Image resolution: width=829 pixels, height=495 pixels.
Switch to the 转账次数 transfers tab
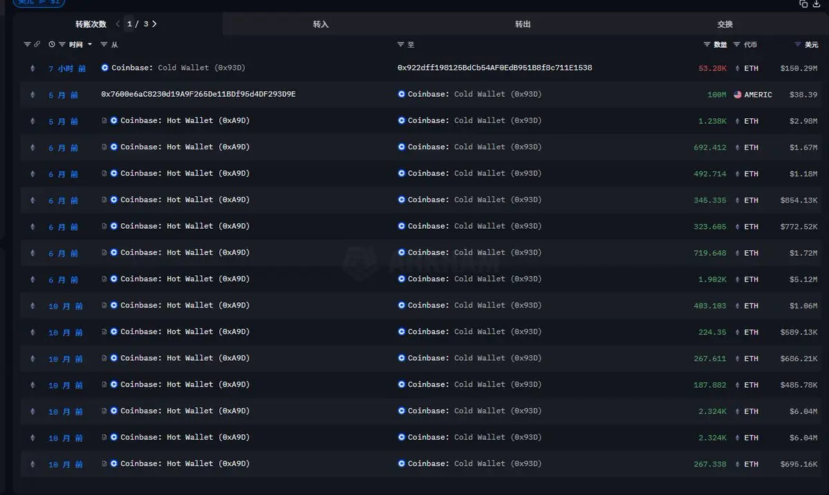91,24
